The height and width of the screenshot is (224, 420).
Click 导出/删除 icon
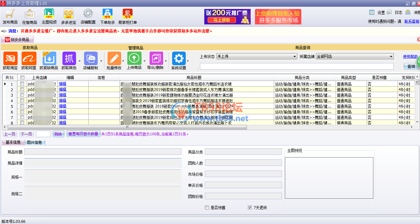156,58
